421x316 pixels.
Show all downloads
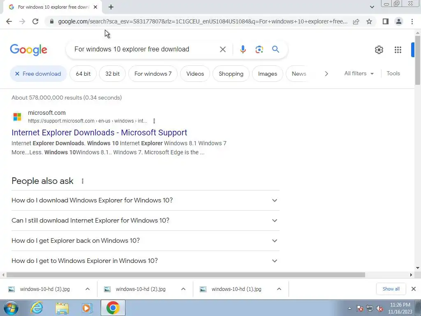pos(391,289)
